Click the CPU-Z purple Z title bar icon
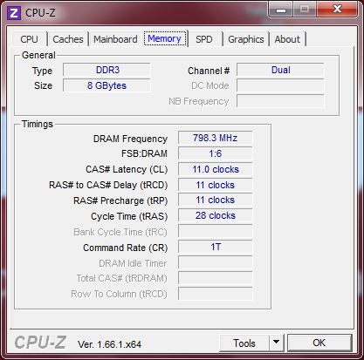 click(14, 13)
